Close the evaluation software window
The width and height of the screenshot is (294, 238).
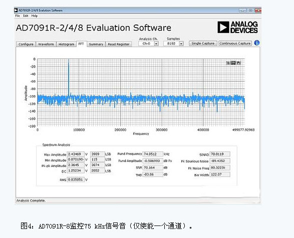(x=258, y=10)
